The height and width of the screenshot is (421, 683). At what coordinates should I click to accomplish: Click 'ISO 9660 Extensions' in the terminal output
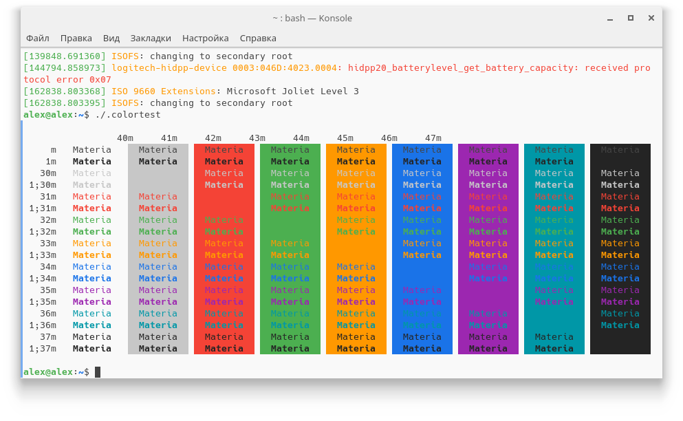pyautogui.click(x=164, y=91)
